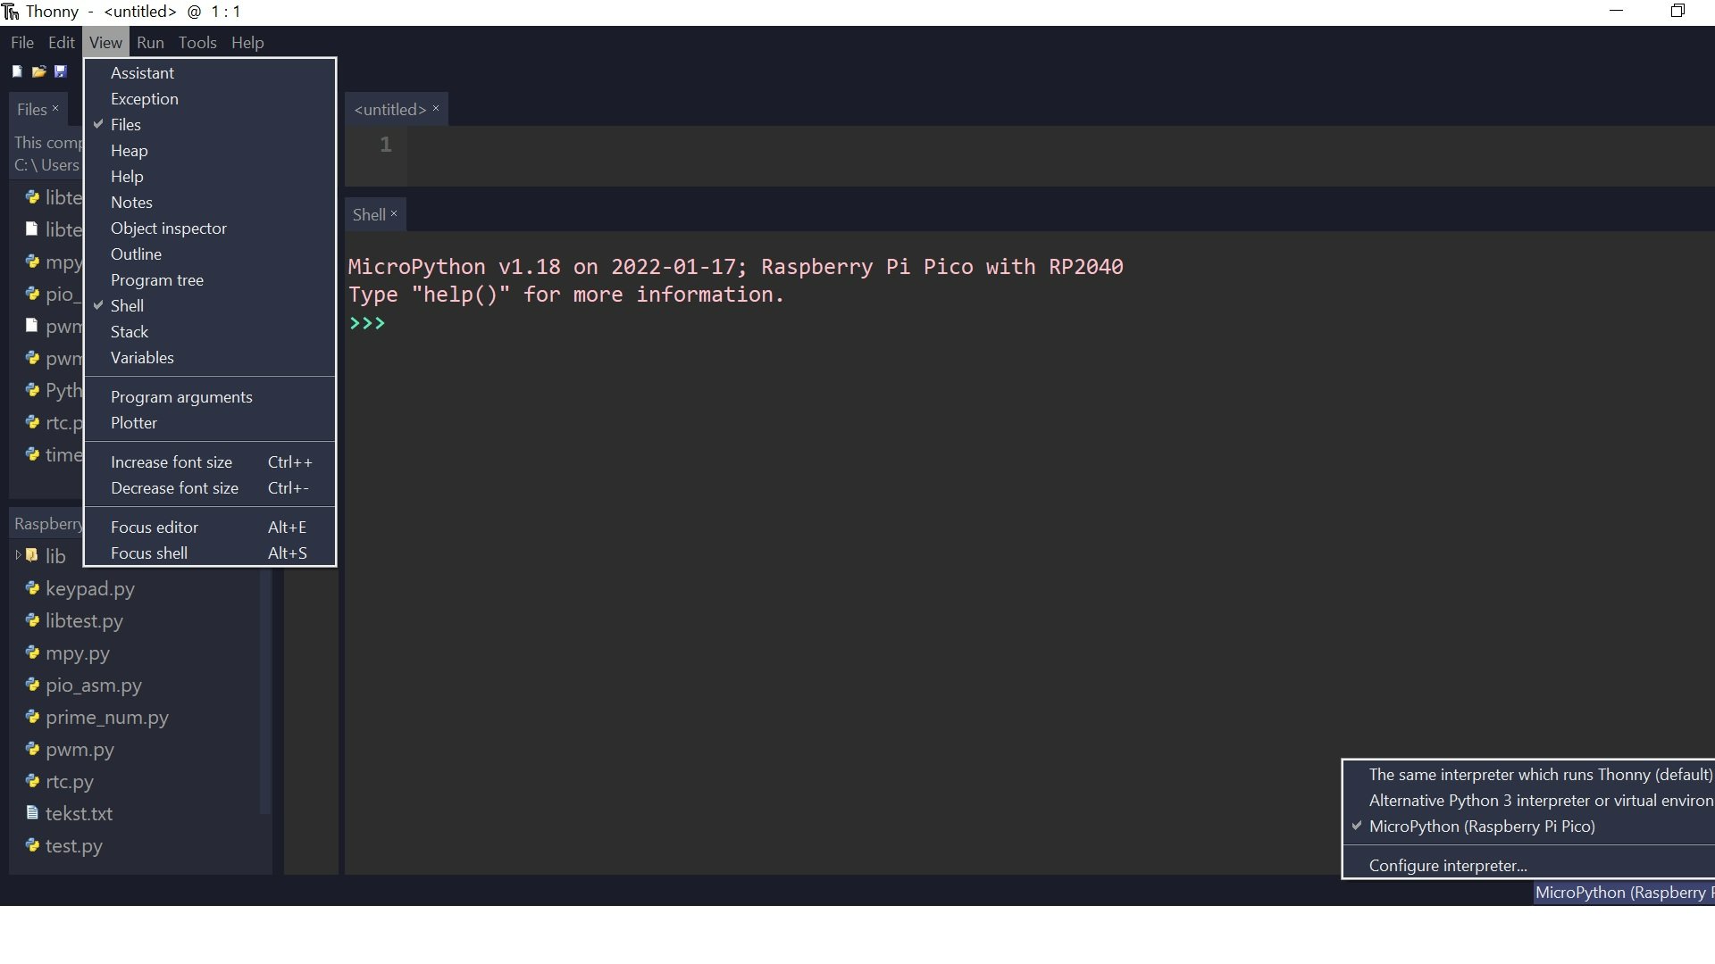Select the Python icon beside prime_num.py
Viewport: 1715px width, 964px height.
pos(32,717)
